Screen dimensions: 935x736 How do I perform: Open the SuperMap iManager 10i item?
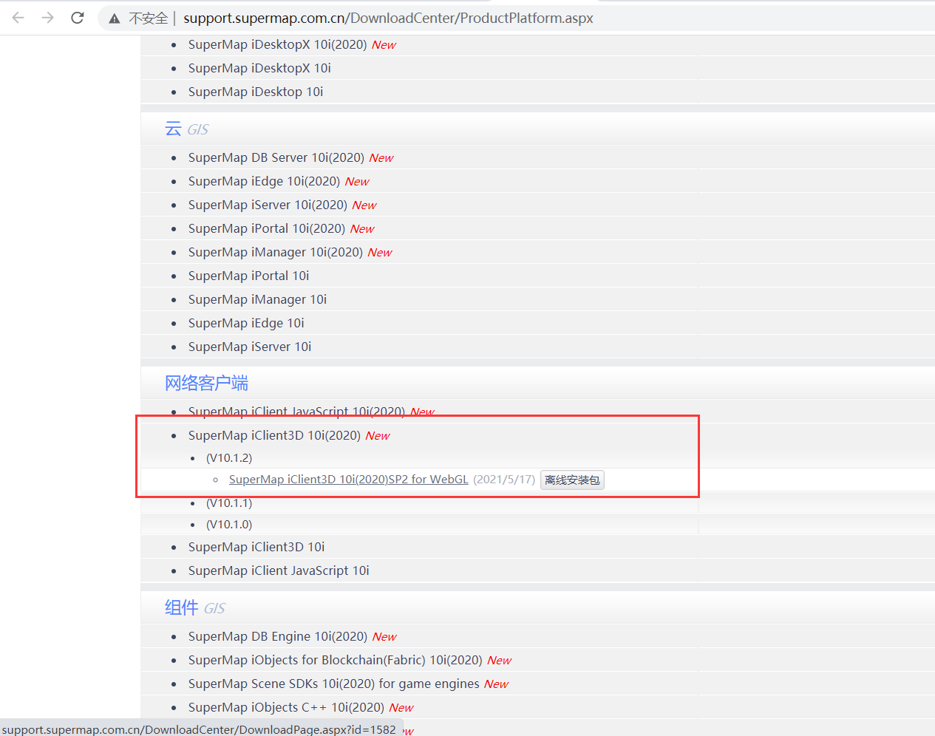pos(257,299)
